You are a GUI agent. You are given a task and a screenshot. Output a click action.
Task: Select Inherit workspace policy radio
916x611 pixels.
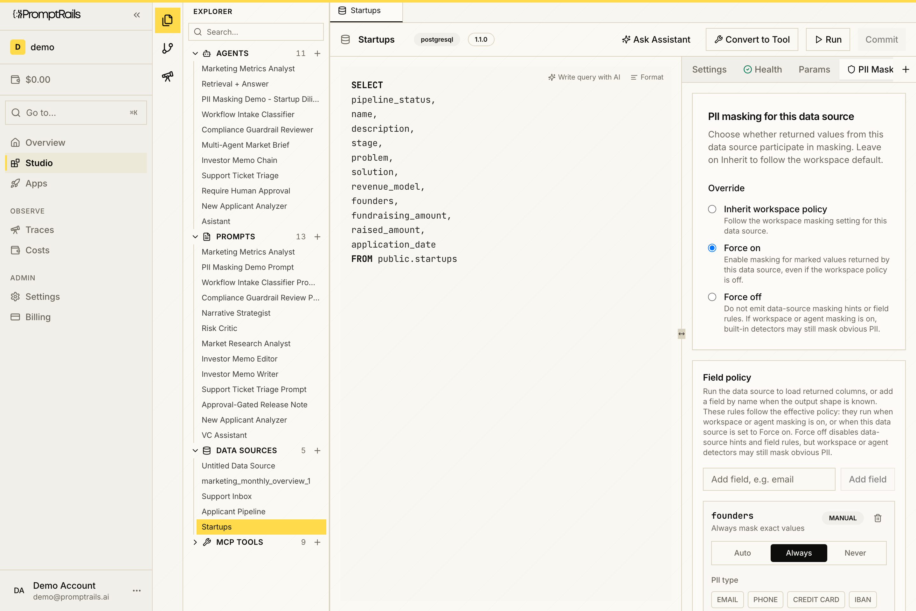pos(712,209)
